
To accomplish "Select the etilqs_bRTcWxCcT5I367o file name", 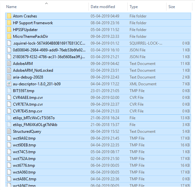I will (34, 118).
